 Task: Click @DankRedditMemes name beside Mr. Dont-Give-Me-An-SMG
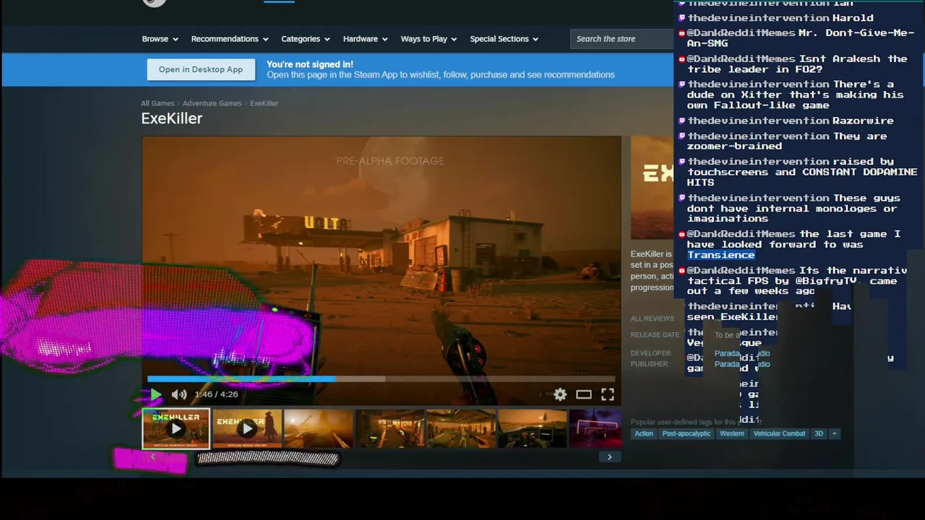coord(741,33)
